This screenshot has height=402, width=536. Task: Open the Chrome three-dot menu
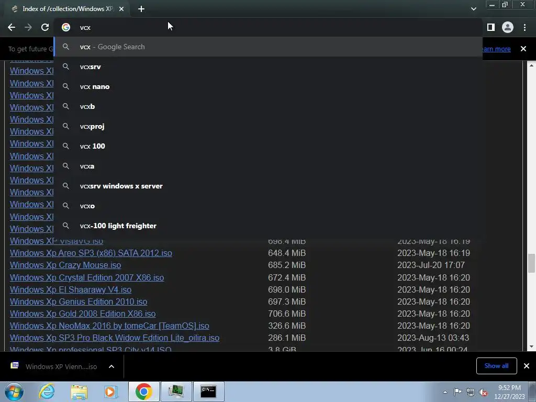point(524,27)
